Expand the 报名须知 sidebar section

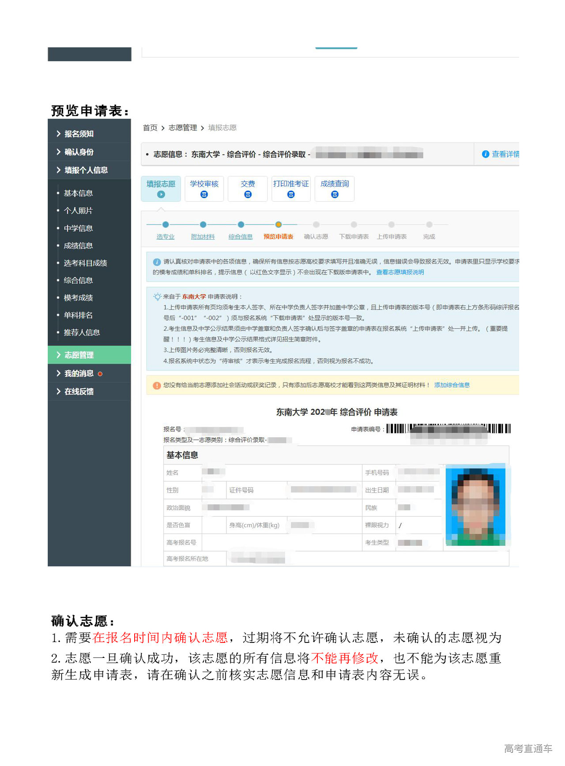click(79, 134)
